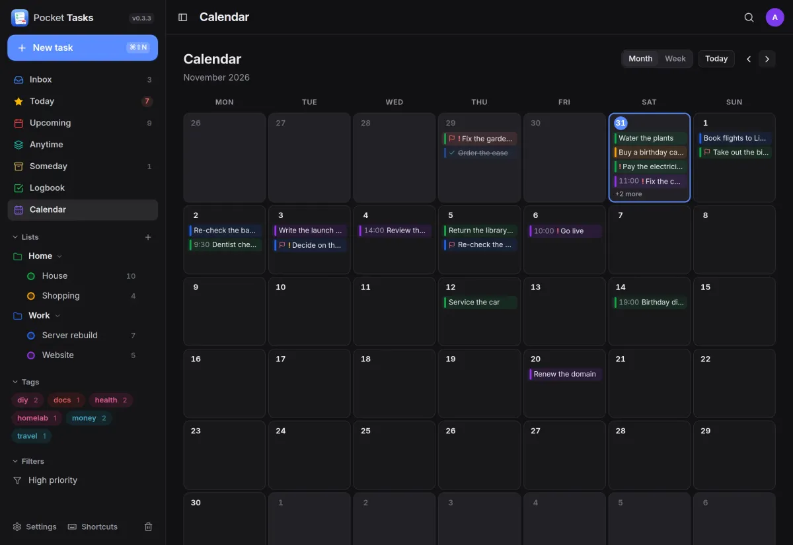The height and width of the screenshot is (545, 793).
Task: Filter by the travel tag
Action: pyautogui.click(x=32, y=436)
